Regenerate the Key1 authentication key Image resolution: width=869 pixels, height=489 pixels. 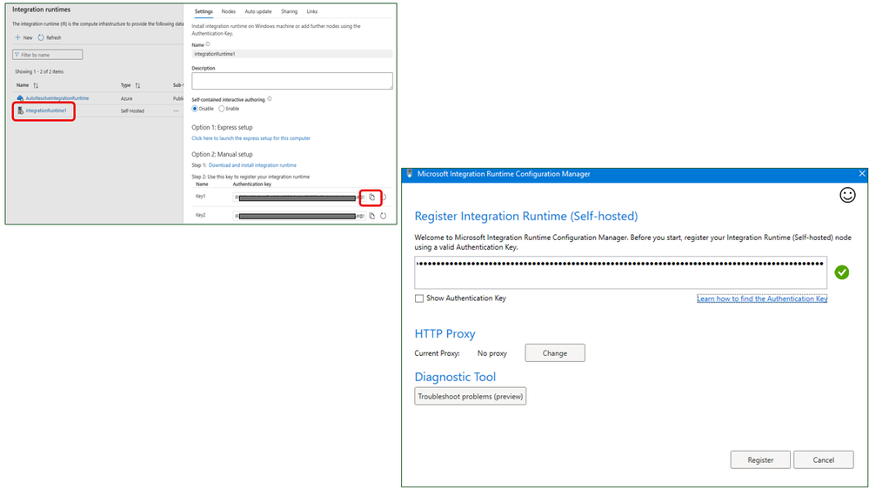(384, 198)
